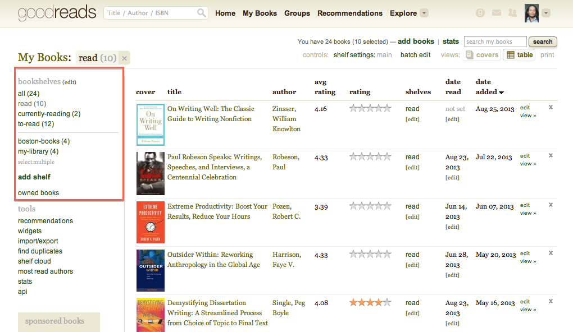Focus the search my books field
Viewport: 573px width, 332px height.
tap(495, 41)
